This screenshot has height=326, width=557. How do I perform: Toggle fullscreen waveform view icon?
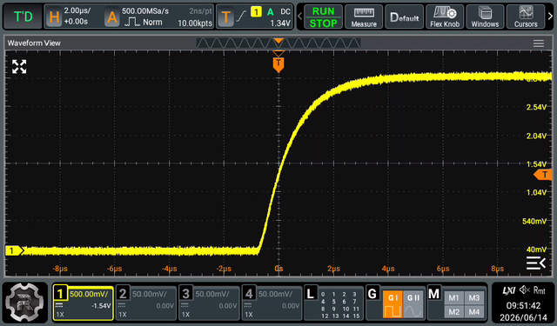pos(19,67)
